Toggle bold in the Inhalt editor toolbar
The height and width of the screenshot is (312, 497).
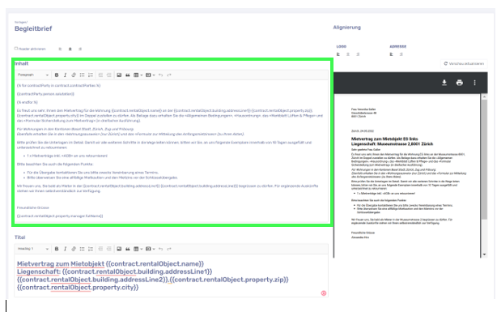(57, 75)
